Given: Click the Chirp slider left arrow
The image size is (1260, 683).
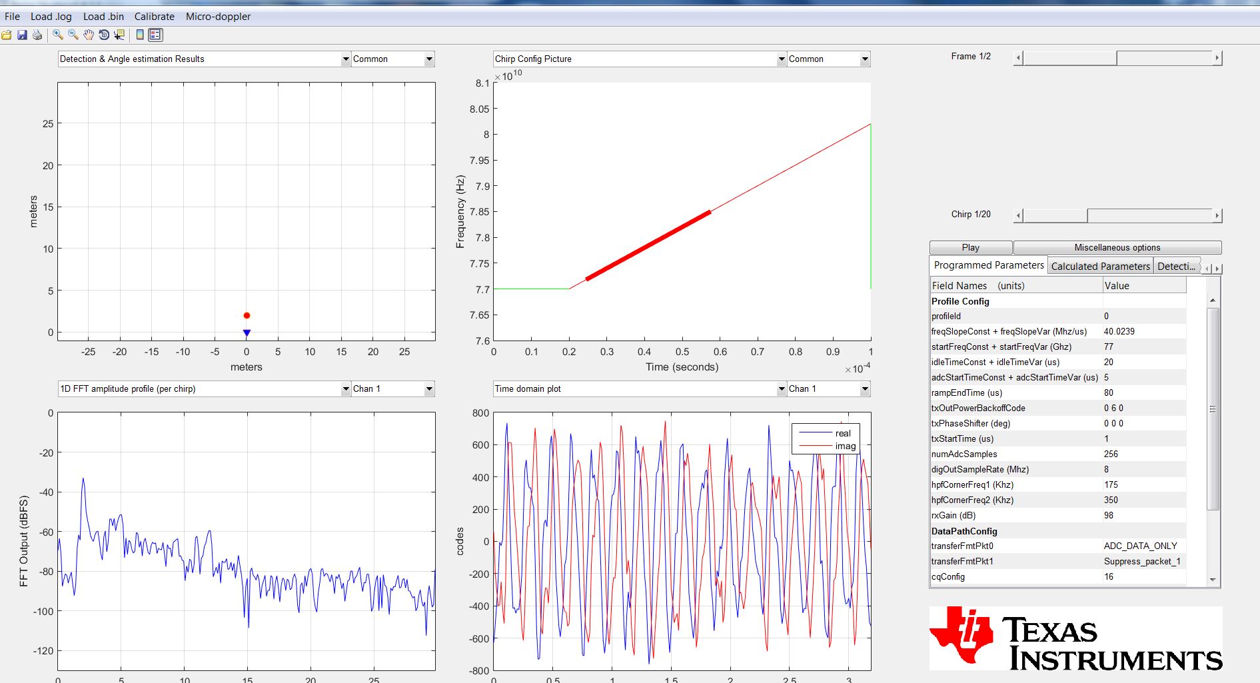Looking at the screenshot, I should click(x=1018, y=216).
